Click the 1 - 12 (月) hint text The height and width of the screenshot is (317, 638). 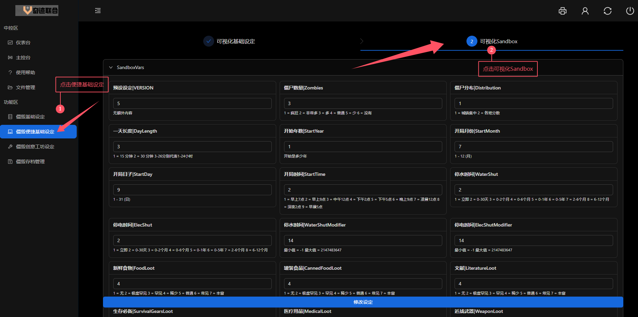(x=463, y=156)
